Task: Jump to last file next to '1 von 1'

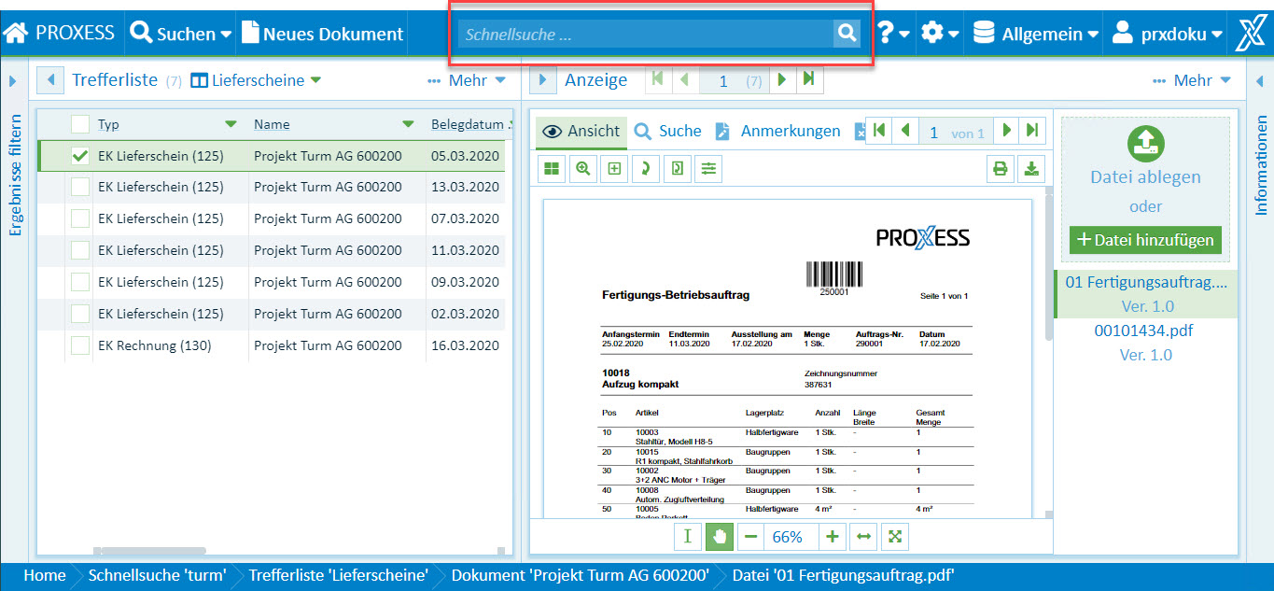Action: tap(1032, 132)
